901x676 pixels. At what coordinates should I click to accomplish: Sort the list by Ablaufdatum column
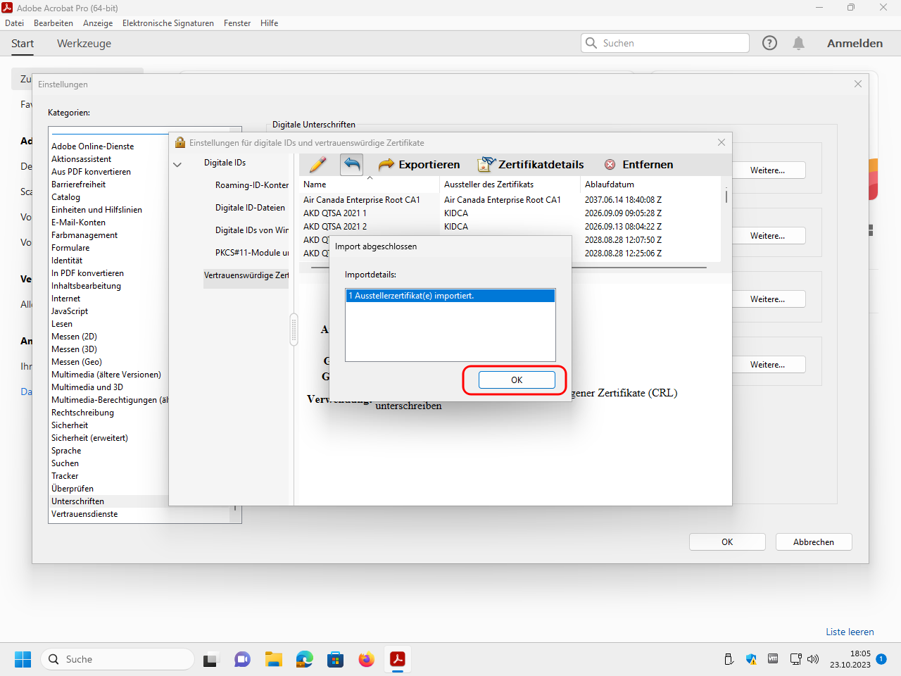click(x=610, y=184)
